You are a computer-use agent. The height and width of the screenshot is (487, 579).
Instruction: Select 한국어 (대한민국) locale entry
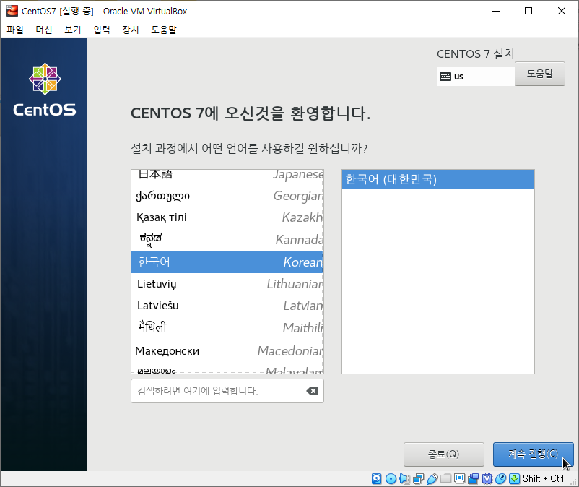438,180
